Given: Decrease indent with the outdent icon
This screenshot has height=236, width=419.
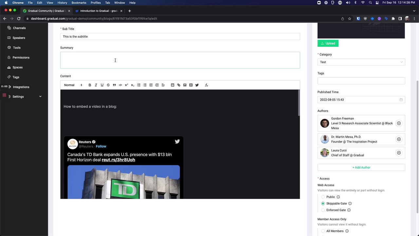Looking at the screenshot, I should (151, 85).
